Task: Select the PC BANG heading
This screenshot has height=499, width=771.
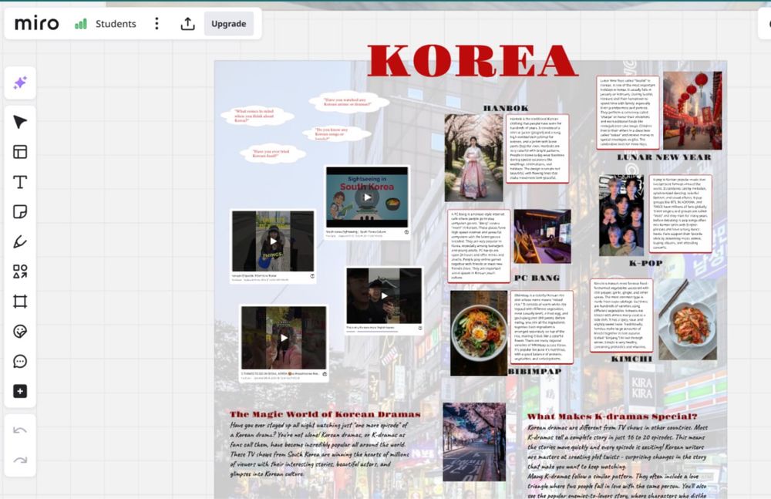Action: pos(537,278)
